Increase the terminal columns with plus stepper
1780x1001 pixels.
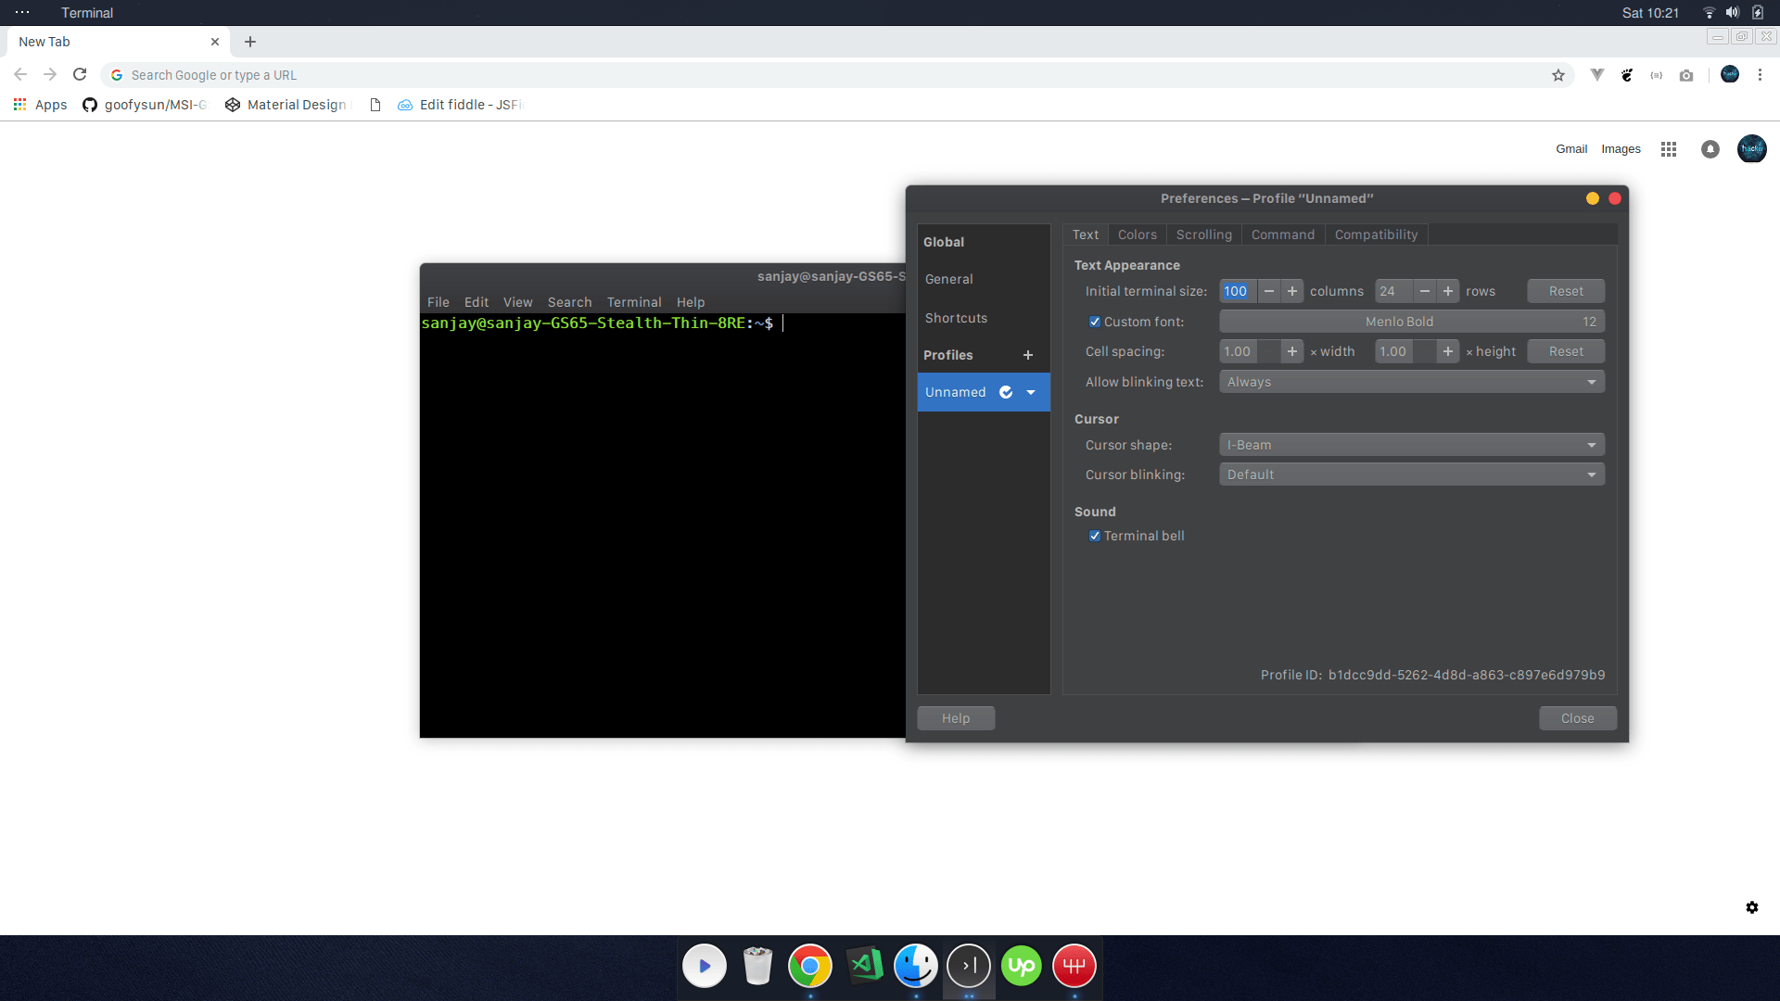click(1292, 291)
